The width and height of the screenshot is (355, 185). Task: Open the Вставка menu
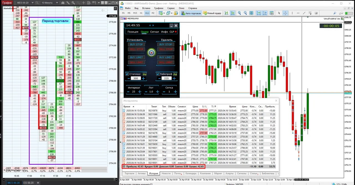click(x=146, y=8)
